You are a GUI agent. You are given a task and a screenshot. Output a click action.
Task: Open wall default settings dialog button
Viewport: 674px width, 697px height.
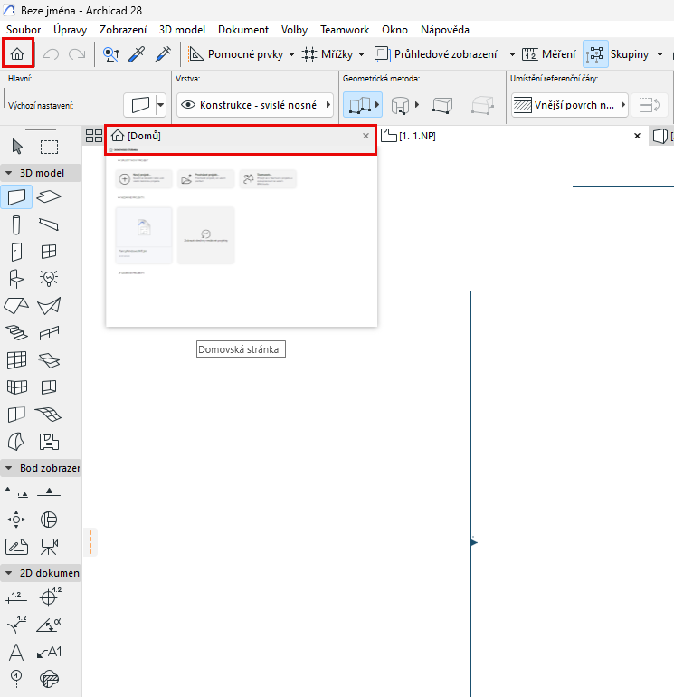(140, 105)
